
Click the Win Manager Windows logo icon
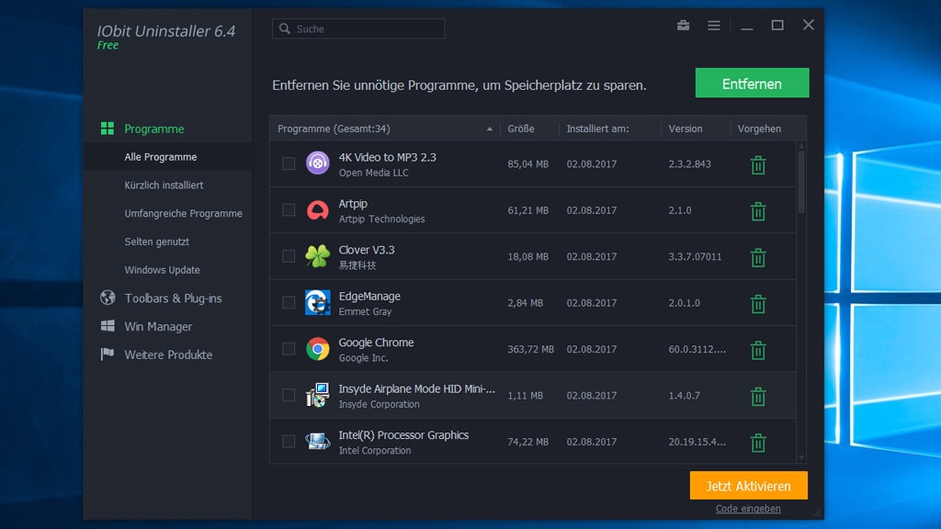[x=108, y=326]
